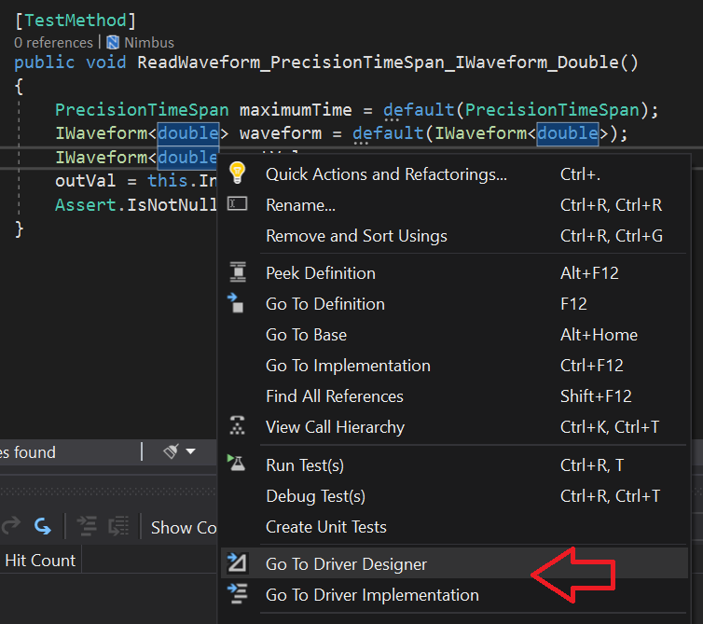The width and height of the screenshot is (703, 624).
Task: Click the Nimbus icon in CodeLens
Action: [113, 43]
